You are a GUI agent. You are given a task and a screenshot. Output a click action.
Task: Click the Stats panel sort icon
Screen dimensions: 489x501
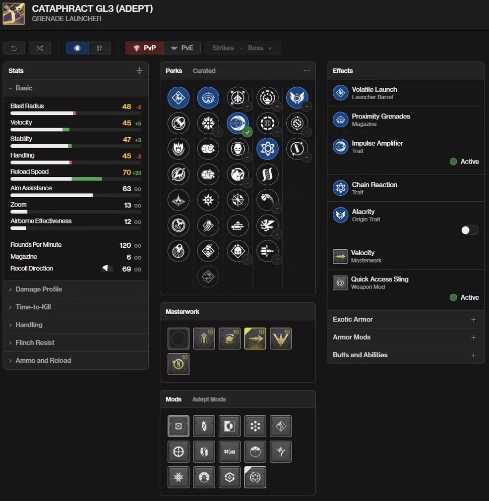(x=139, y=71)
